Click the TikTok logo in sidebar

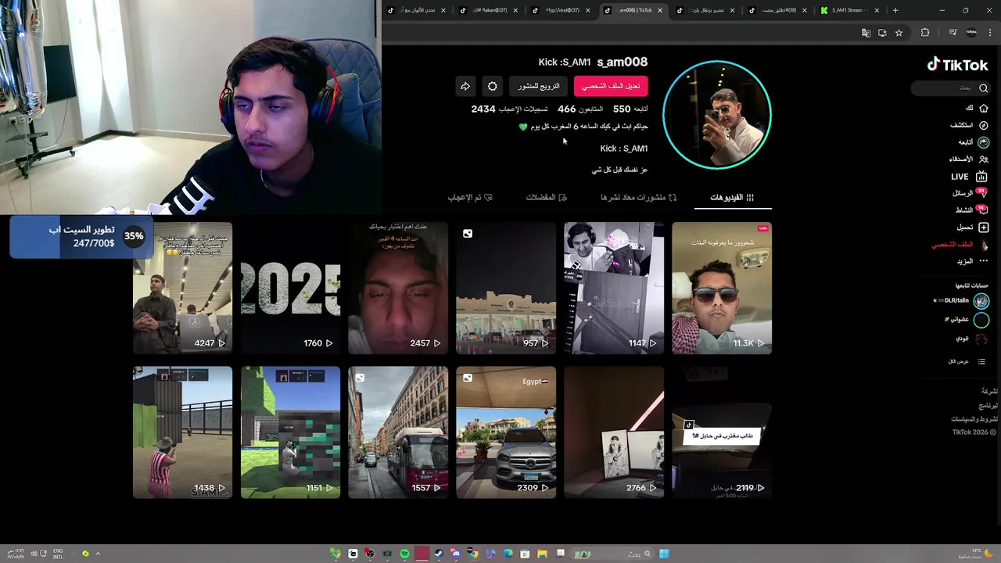tap(958, 66)
